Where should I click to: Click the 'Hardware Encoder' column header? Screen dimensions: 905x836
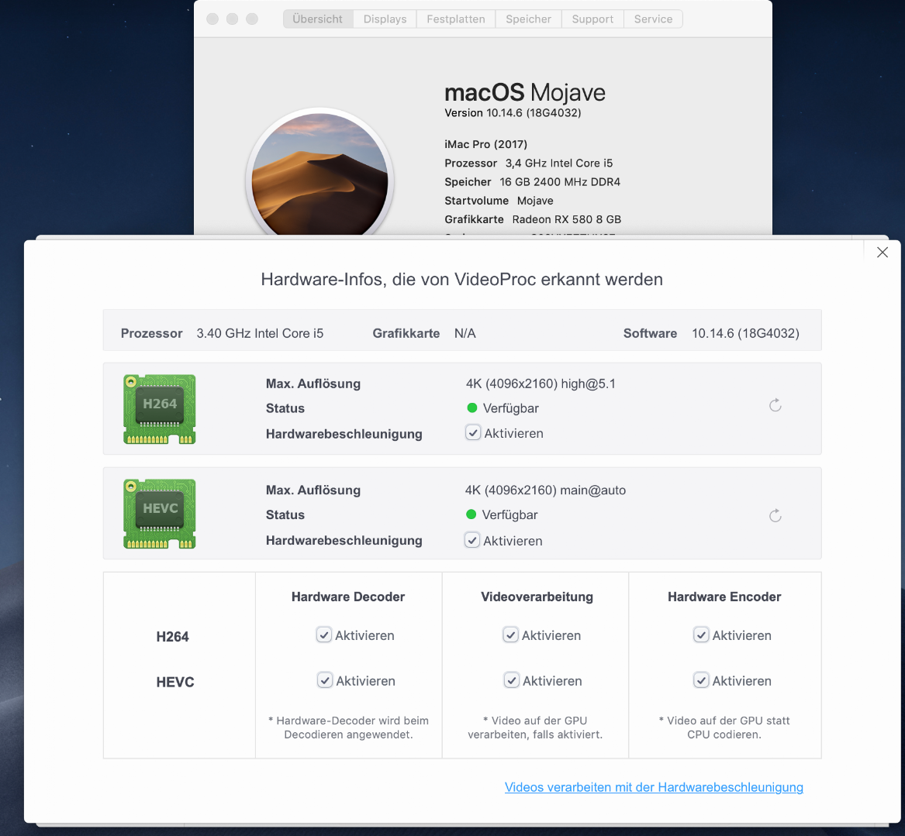click(x=724, y=597)
